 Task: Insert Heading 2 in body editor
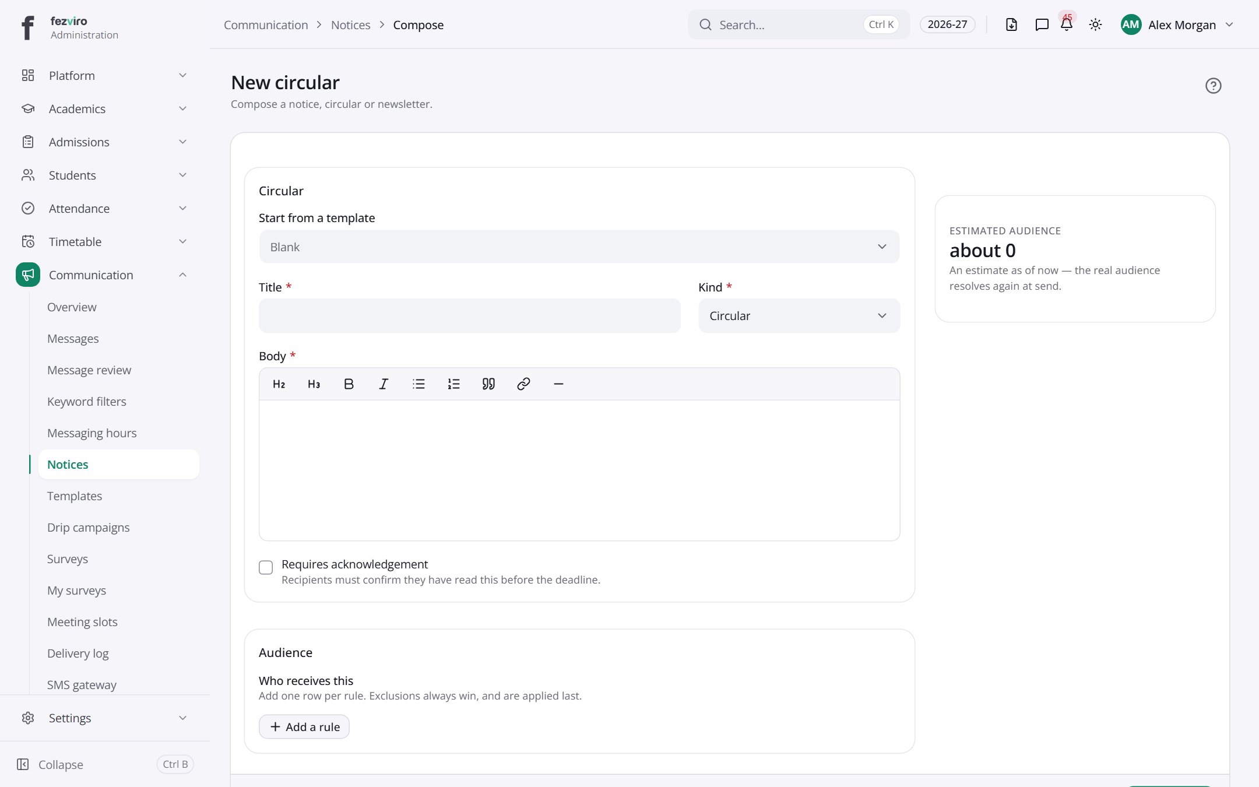pos(279,384)
